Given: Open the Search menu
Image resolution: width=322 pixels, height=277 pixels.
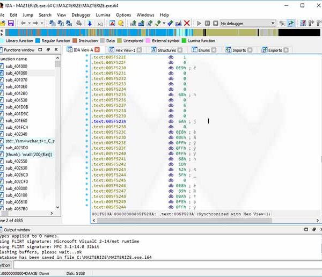Looking at the screenshot, I should click(45, 15).
